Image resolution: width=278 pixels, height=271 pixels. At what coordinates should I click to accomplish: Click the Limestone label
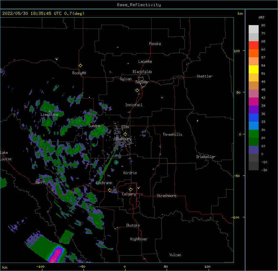coord(49,115)
